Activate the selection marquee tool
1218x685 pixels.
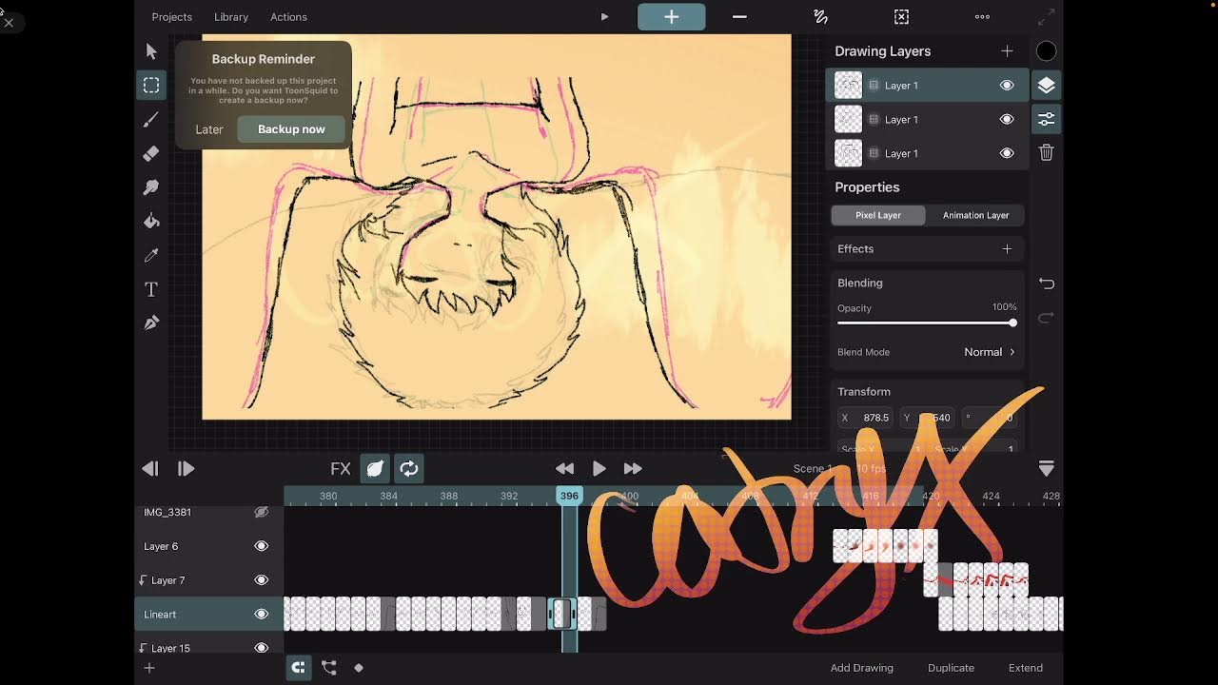click(151, 85)
